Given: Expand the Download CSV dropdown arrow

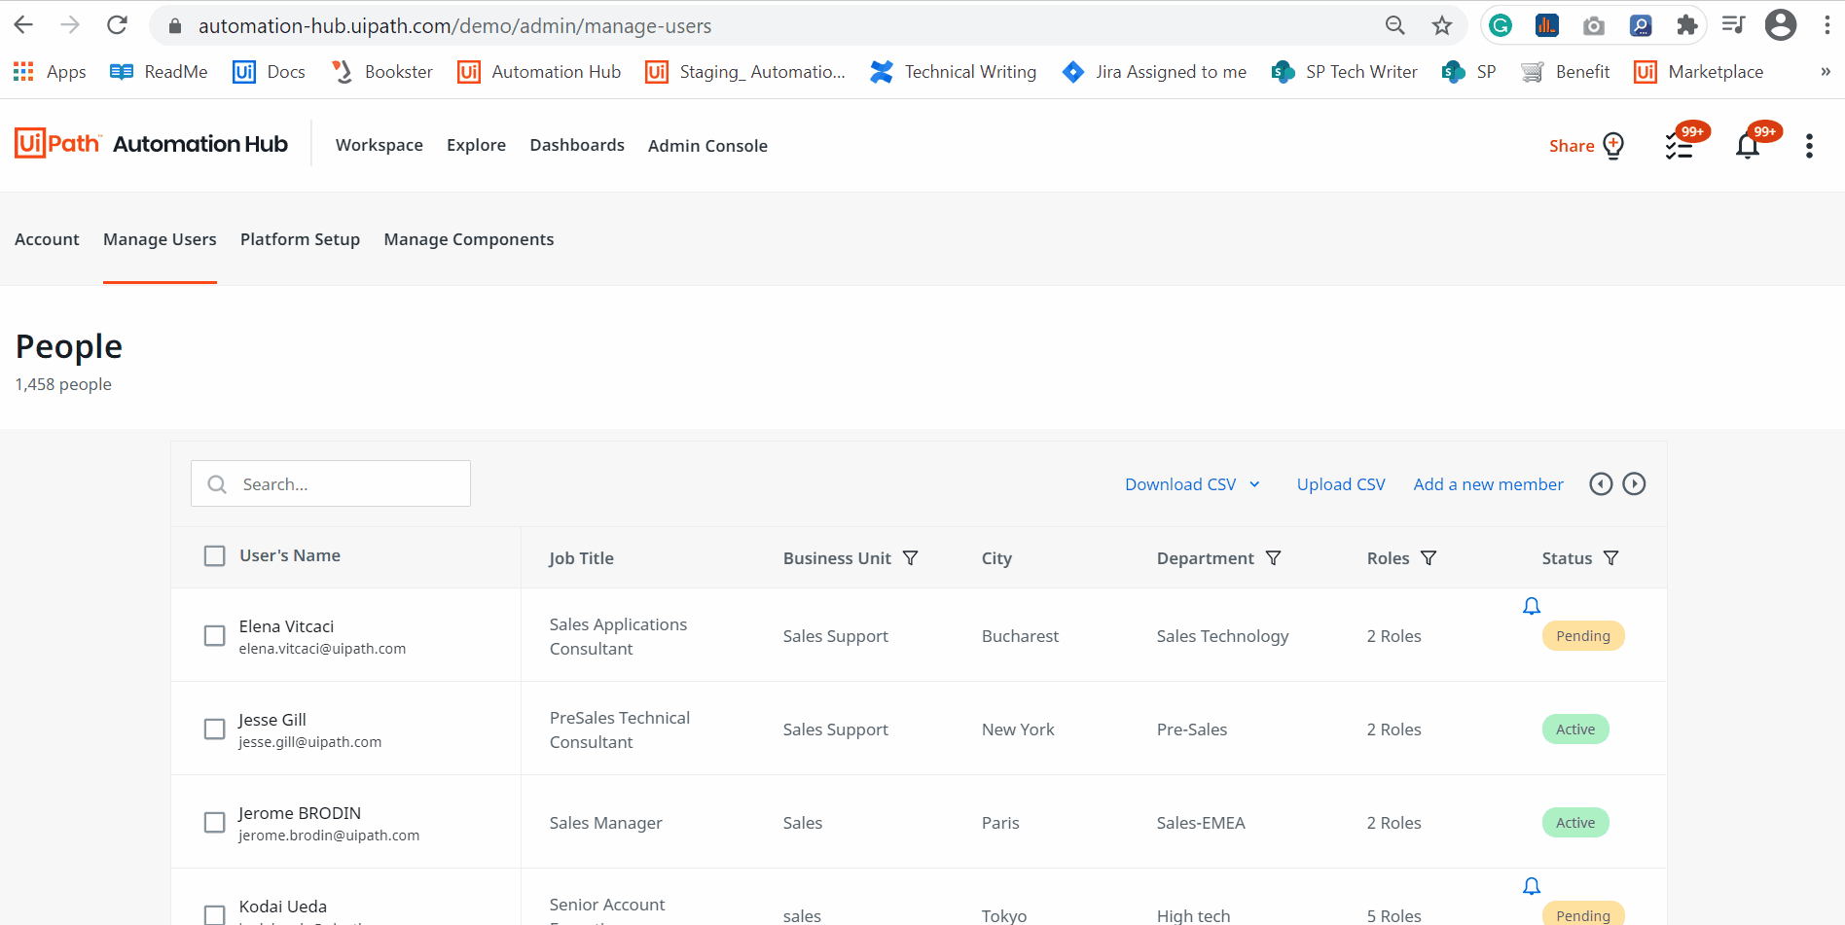Looking at the screenshot, I should [x=1254, y=484].
